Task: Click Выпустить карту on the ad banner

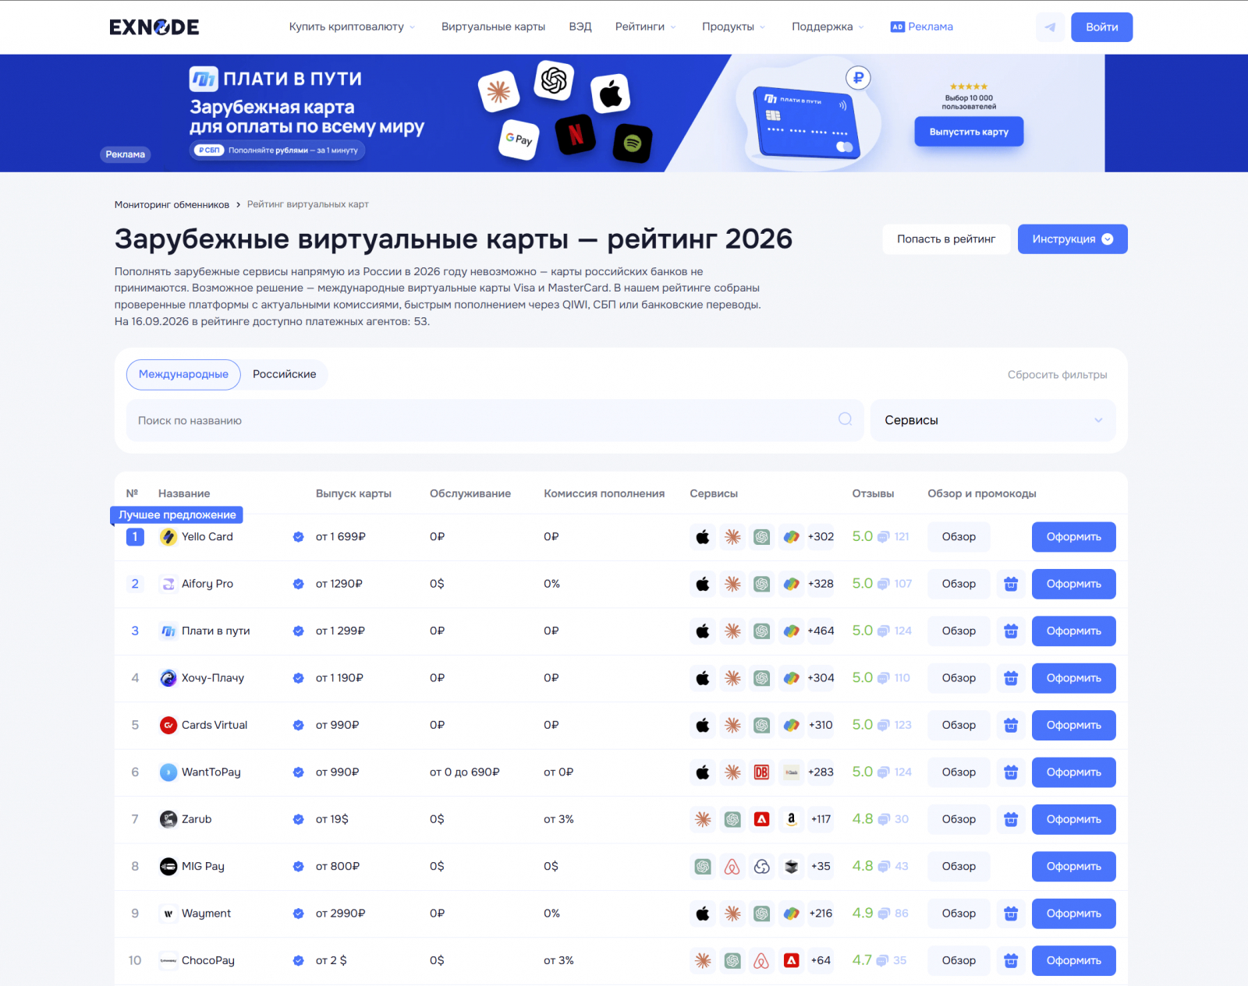Action: [x=969, y=132]
